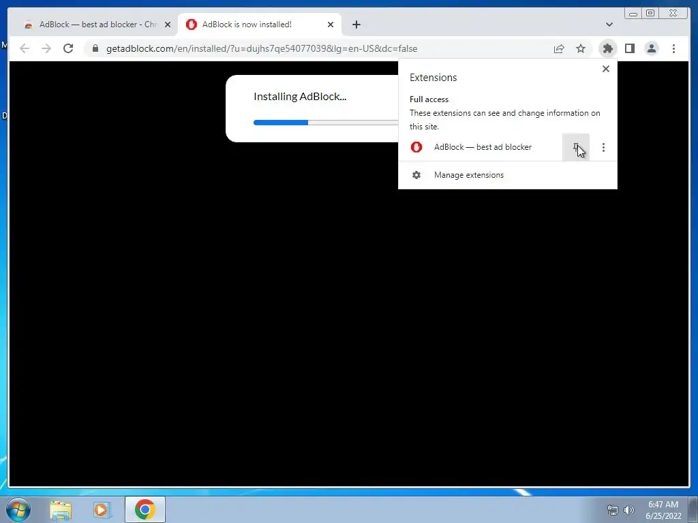
Task: Click the Installing AdBlock... text
Action: point(300,97)
